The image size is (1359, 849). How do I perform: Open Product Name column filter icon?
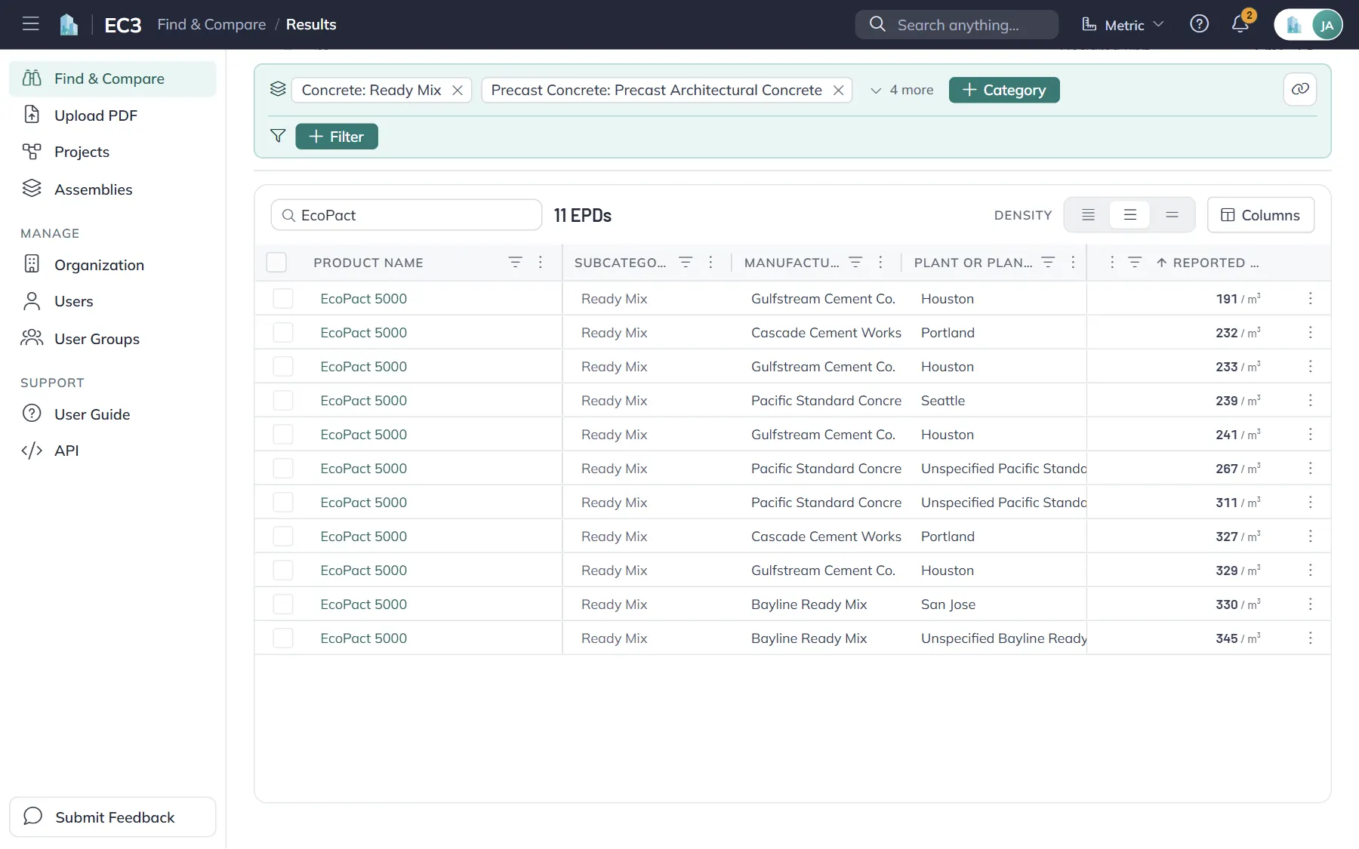(515, 262)
